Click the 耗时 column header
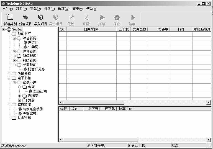 [x=181, y=29]
